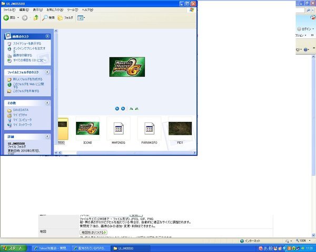Open the Views dropdown button
Viewport: 316px width, 252px height.
click(x=81, y=17)
